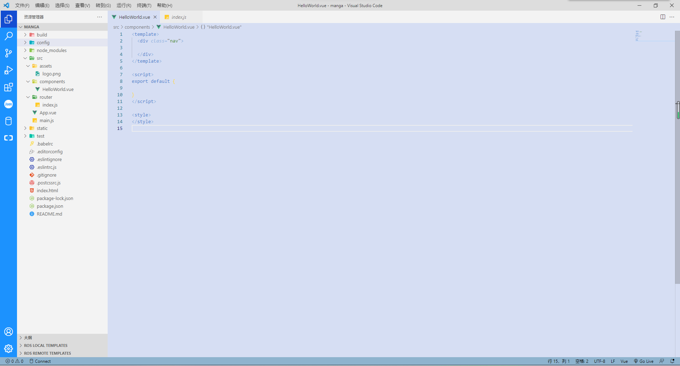Image resolution: width=680 pixels, height=366 pixels.
Task: Expand the static folder
Action: 62,128
